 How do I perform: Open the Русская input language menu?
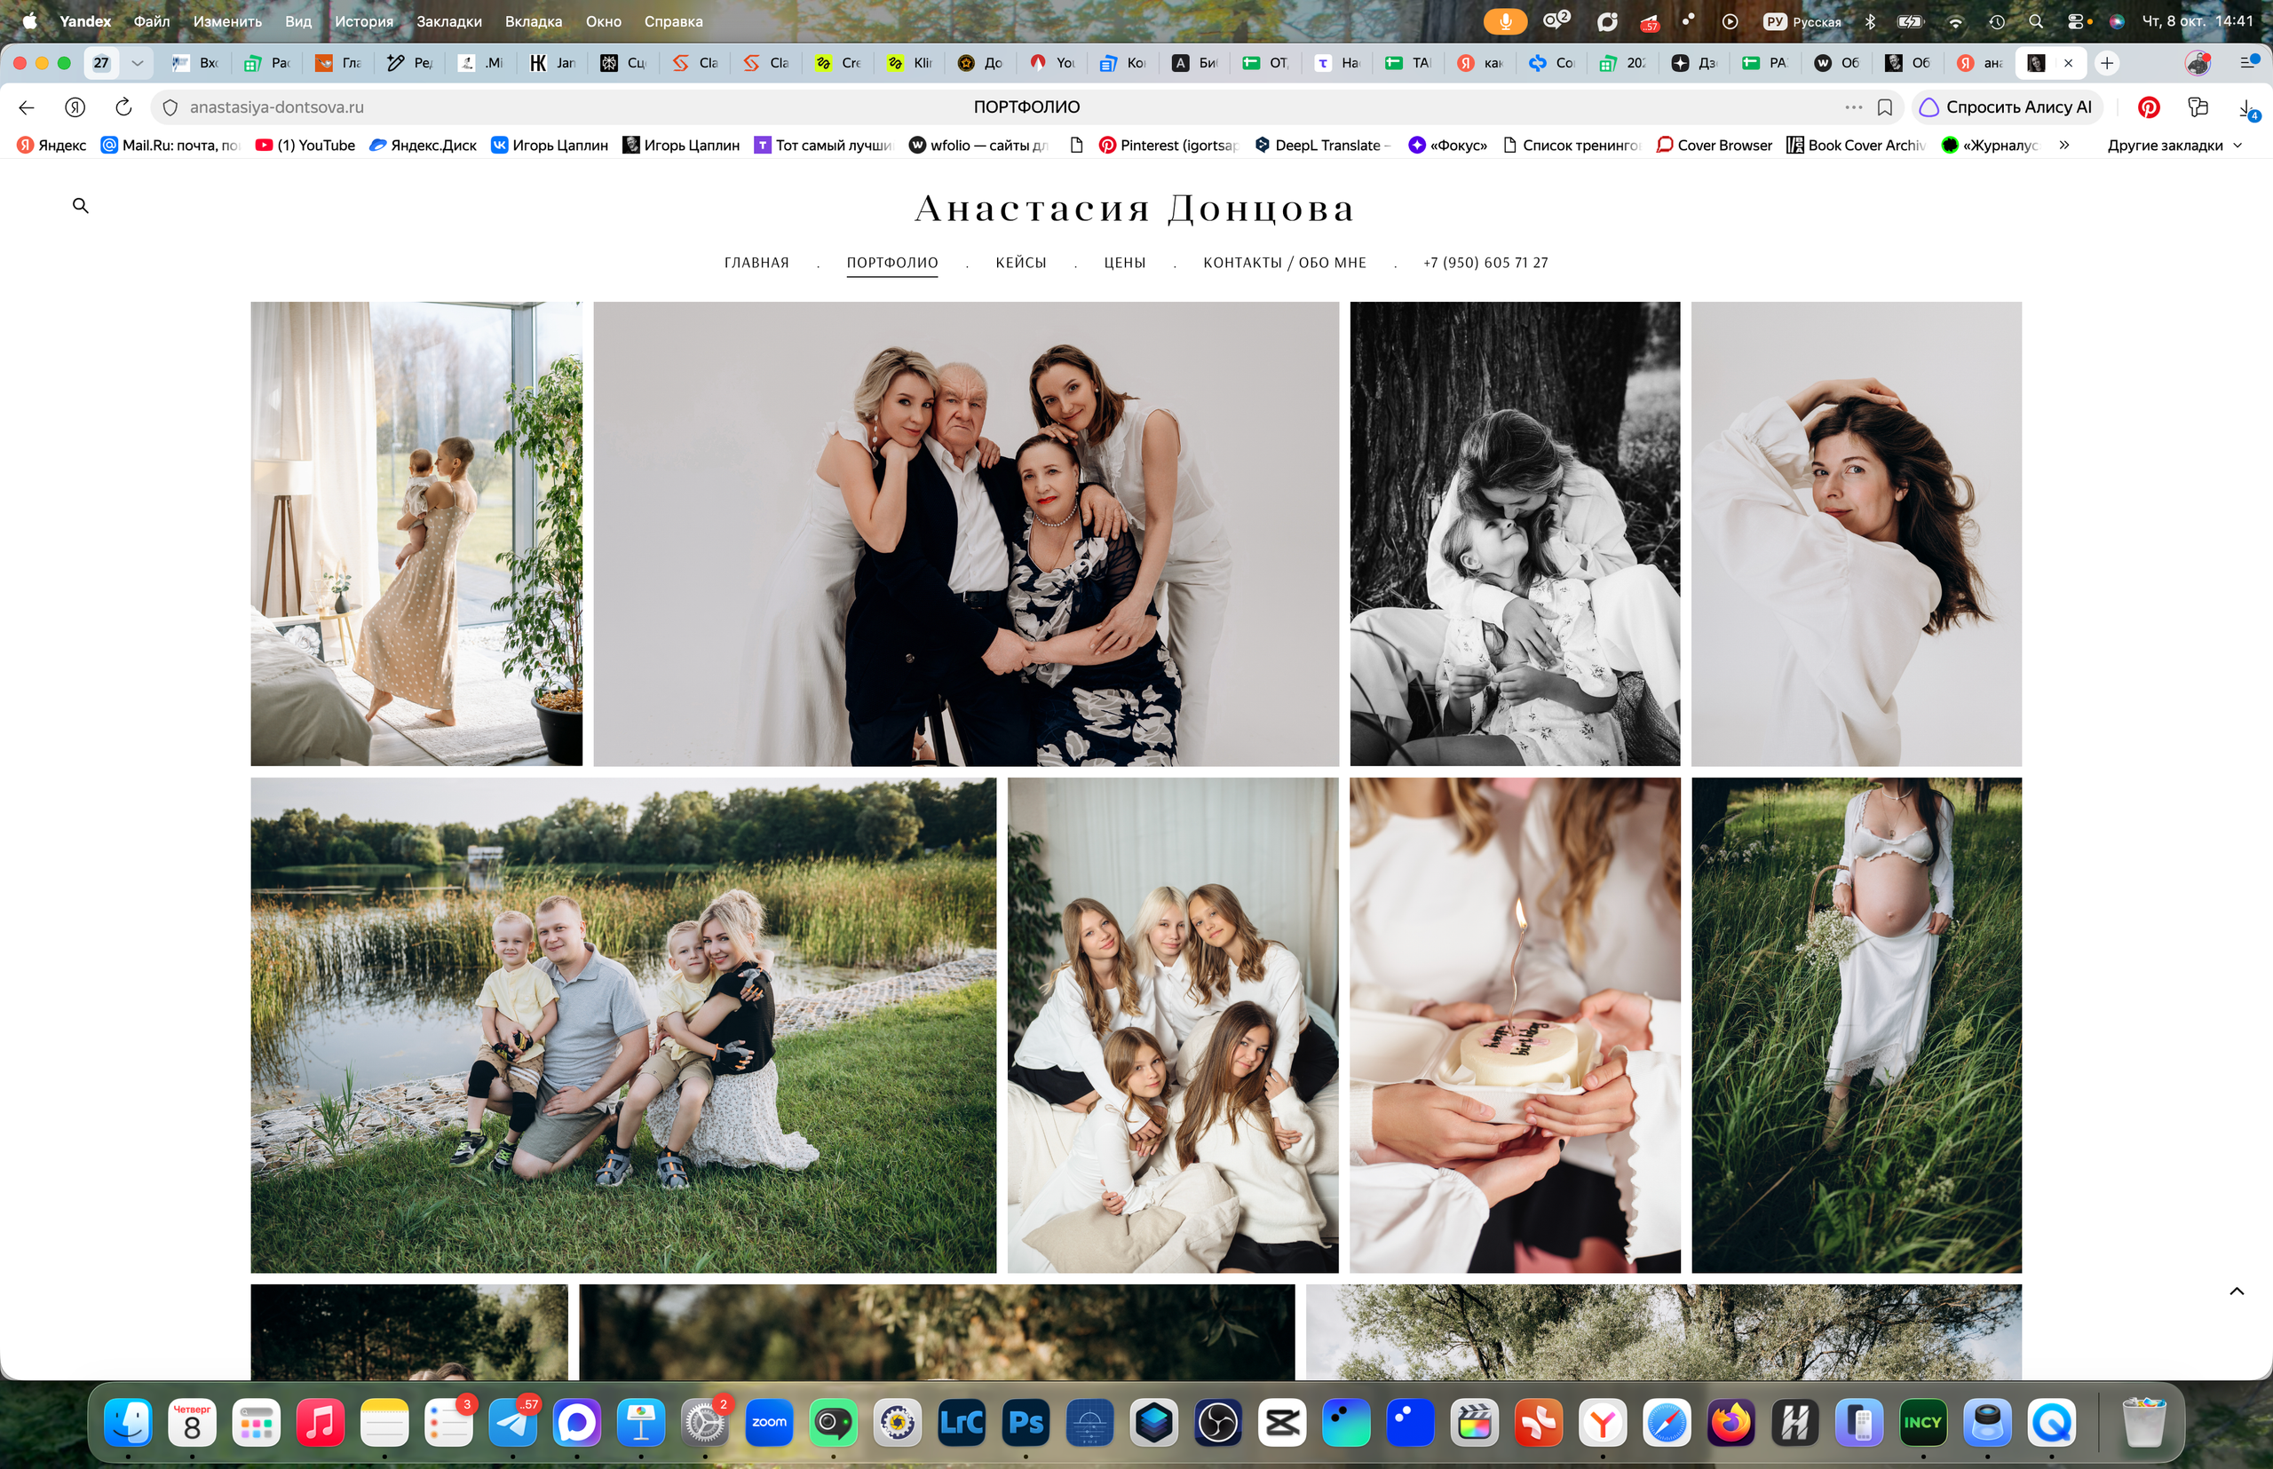[x=1802, y=21]
